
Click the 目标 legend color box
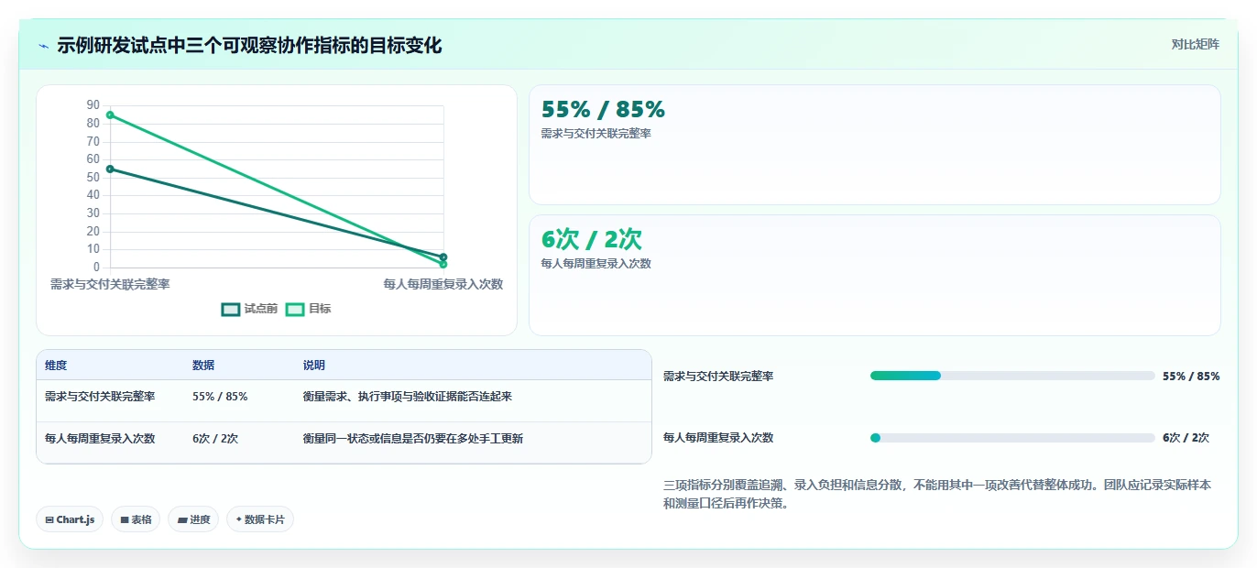(x=295, y=310)
